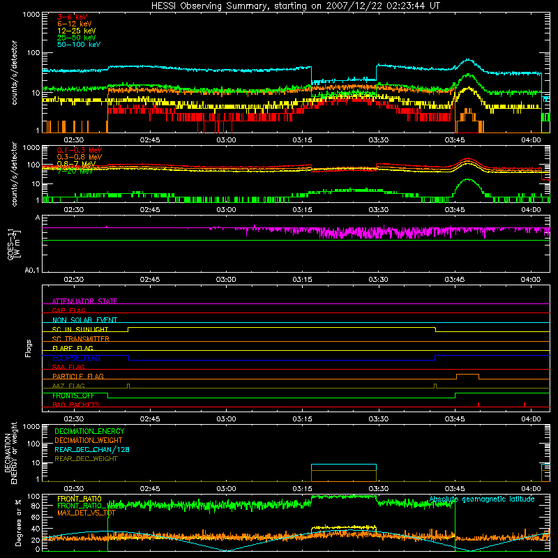Click the Degrees or % axis title
558x558 pixels.
(x=18, y=522)
